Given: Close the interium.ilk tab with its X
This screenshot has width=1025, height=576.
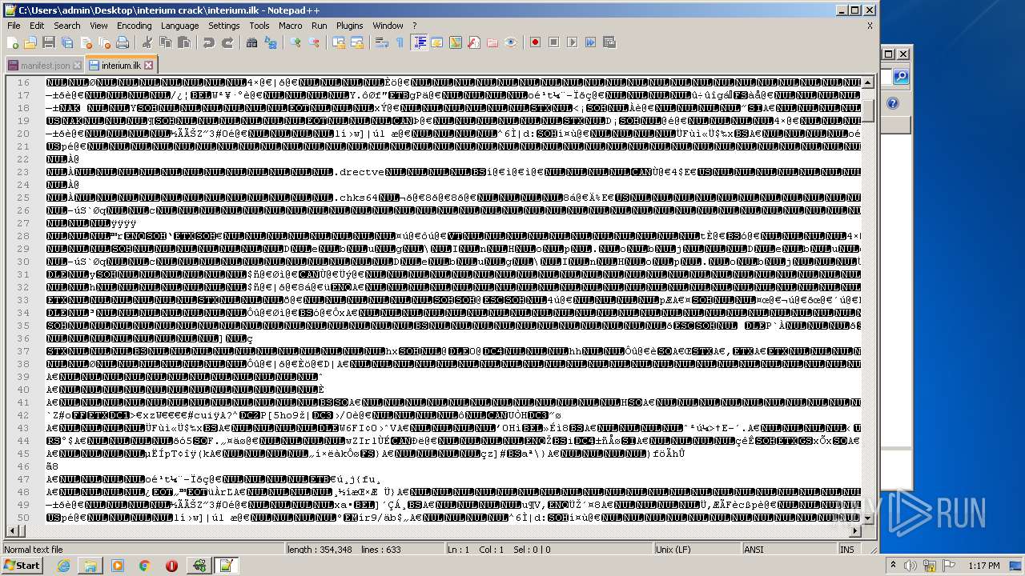Looking at the screenshot, I should [148, 66].
